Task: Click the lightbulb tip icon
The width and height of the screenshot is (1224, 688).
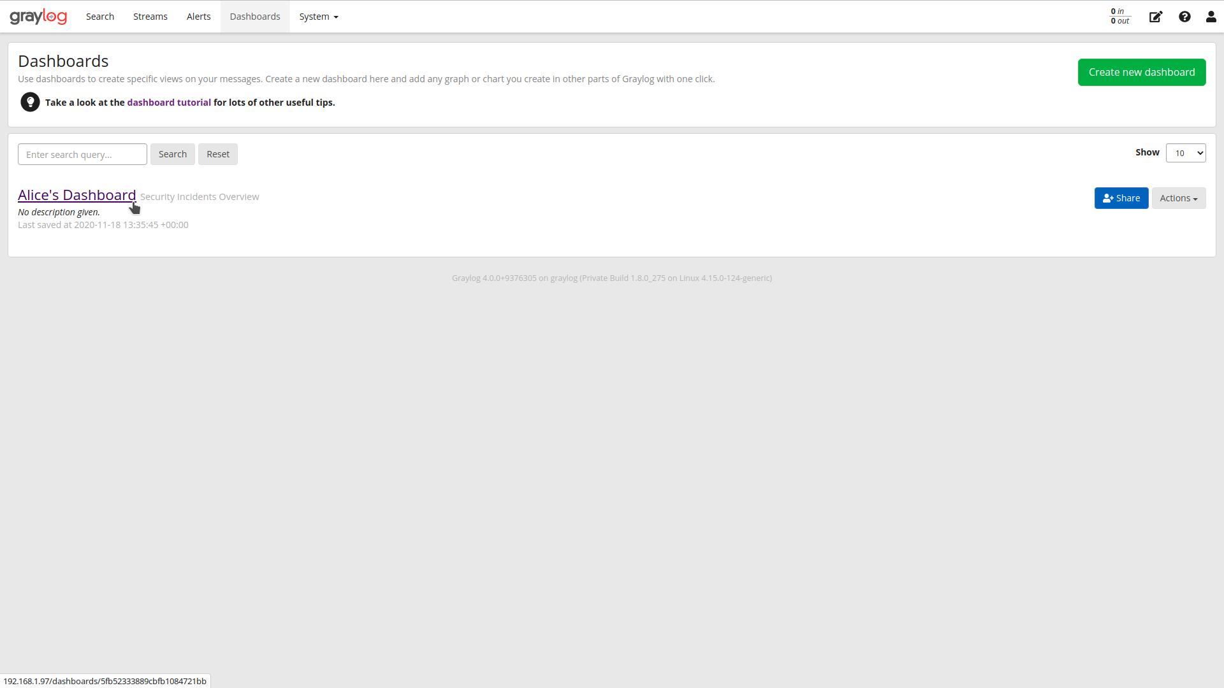Action: 30,102
